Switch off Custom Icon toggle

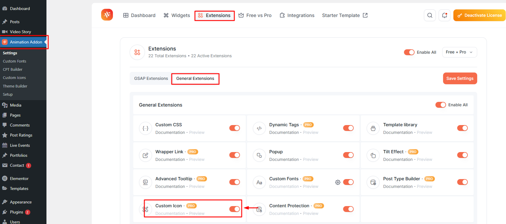pyautogui.click(x=234, y=209)
